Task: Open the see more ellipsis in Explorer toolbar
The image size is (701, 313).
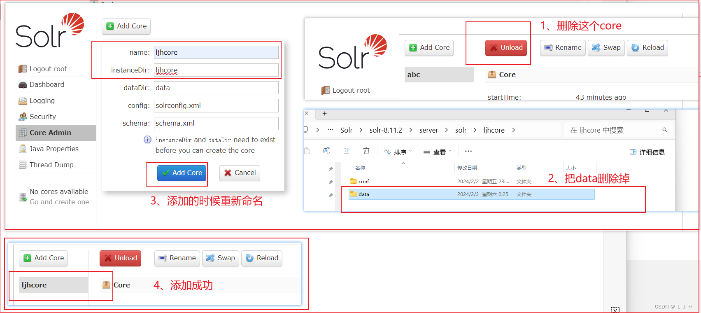Action: pos(468,151)
